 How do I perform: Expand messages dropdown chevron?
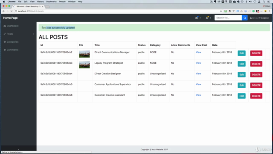(x=200, y=18)
